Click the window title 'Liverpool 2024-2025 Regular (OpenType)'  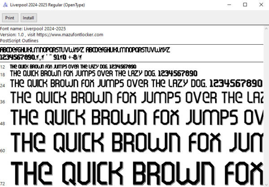click(48, 5)
